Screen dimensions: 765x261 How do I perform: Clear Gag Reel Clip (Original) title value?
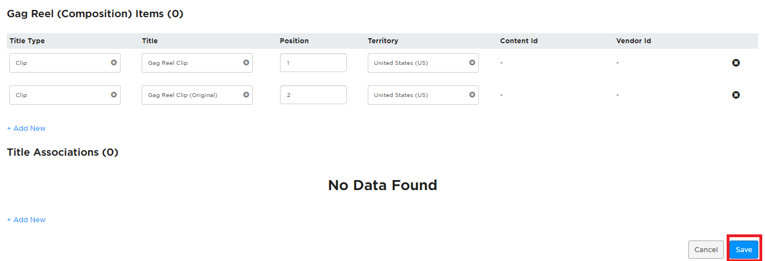click(x=246, y=95)
